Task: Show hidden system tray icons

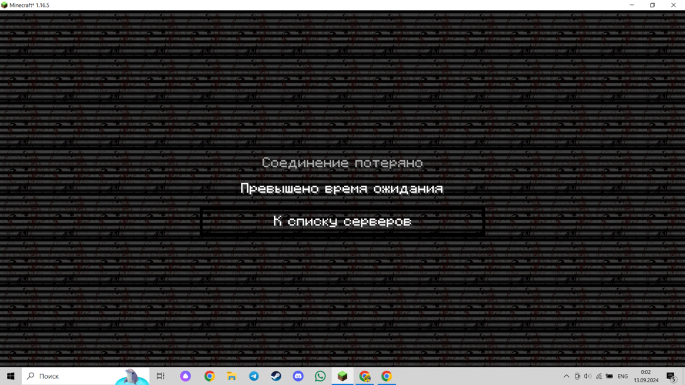Action: pos(566,376)
